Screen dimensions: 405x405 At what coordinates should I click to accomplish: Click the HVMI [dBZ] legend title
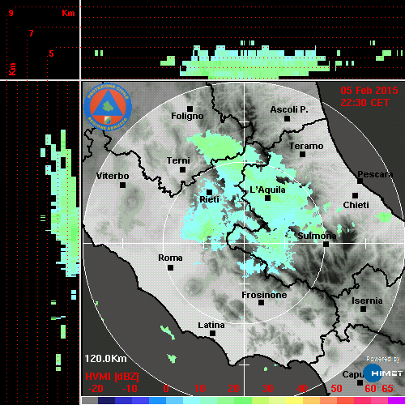tap(112, 377)
